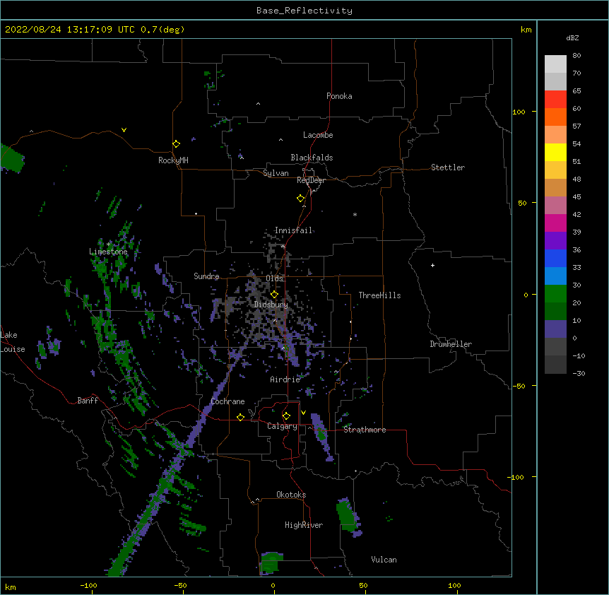This screenshot has height=595, width=609.
Task: Click the Drumheller town label
Action: 451,344
